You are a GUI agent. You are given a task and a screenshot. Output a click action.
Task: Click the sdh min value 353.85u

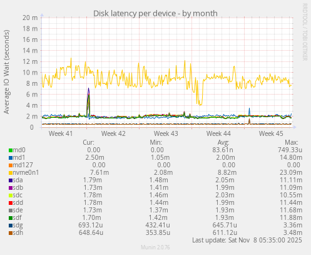click(158, 232)
